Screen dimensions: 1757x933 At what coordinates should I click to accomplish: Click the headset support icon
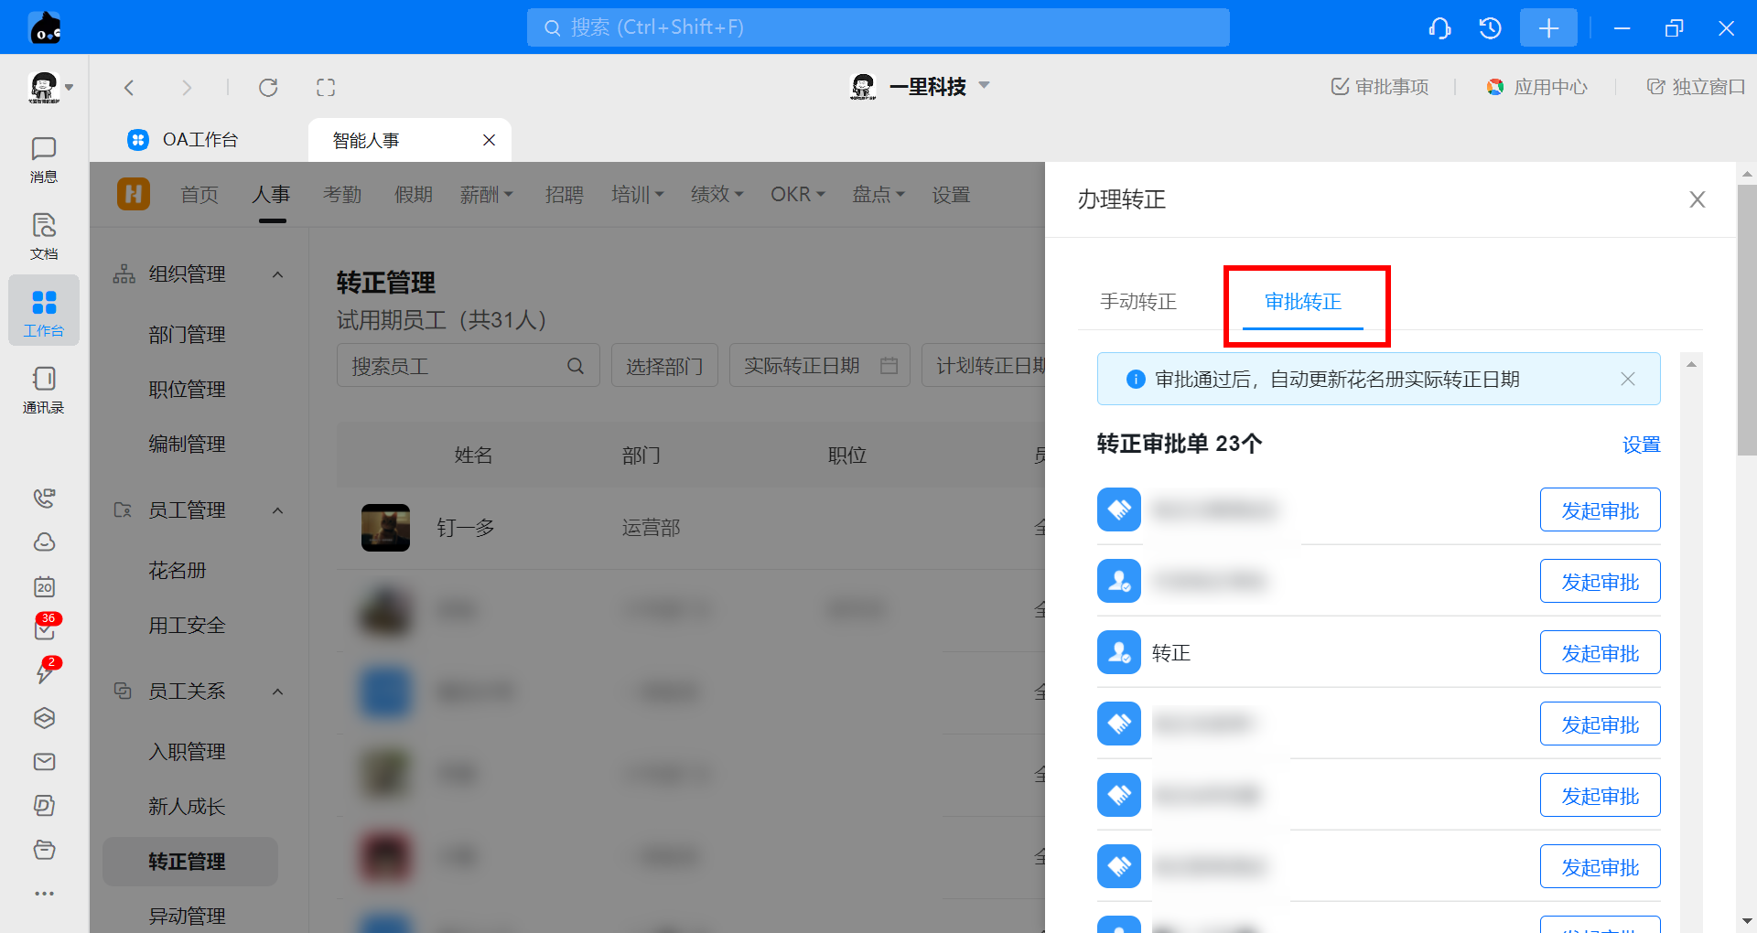click(1439, 28)
